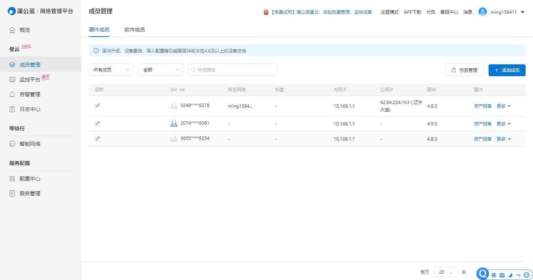Image resolution: width=533 pixels, height=280 pixels.
Task: Expand 更多 menu for device 2074****6061
Action: (x=503, y=124)
